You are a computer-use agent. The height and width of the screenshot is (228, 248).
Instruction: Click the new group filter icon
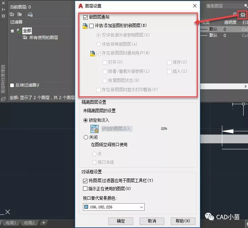coord(20,15)
